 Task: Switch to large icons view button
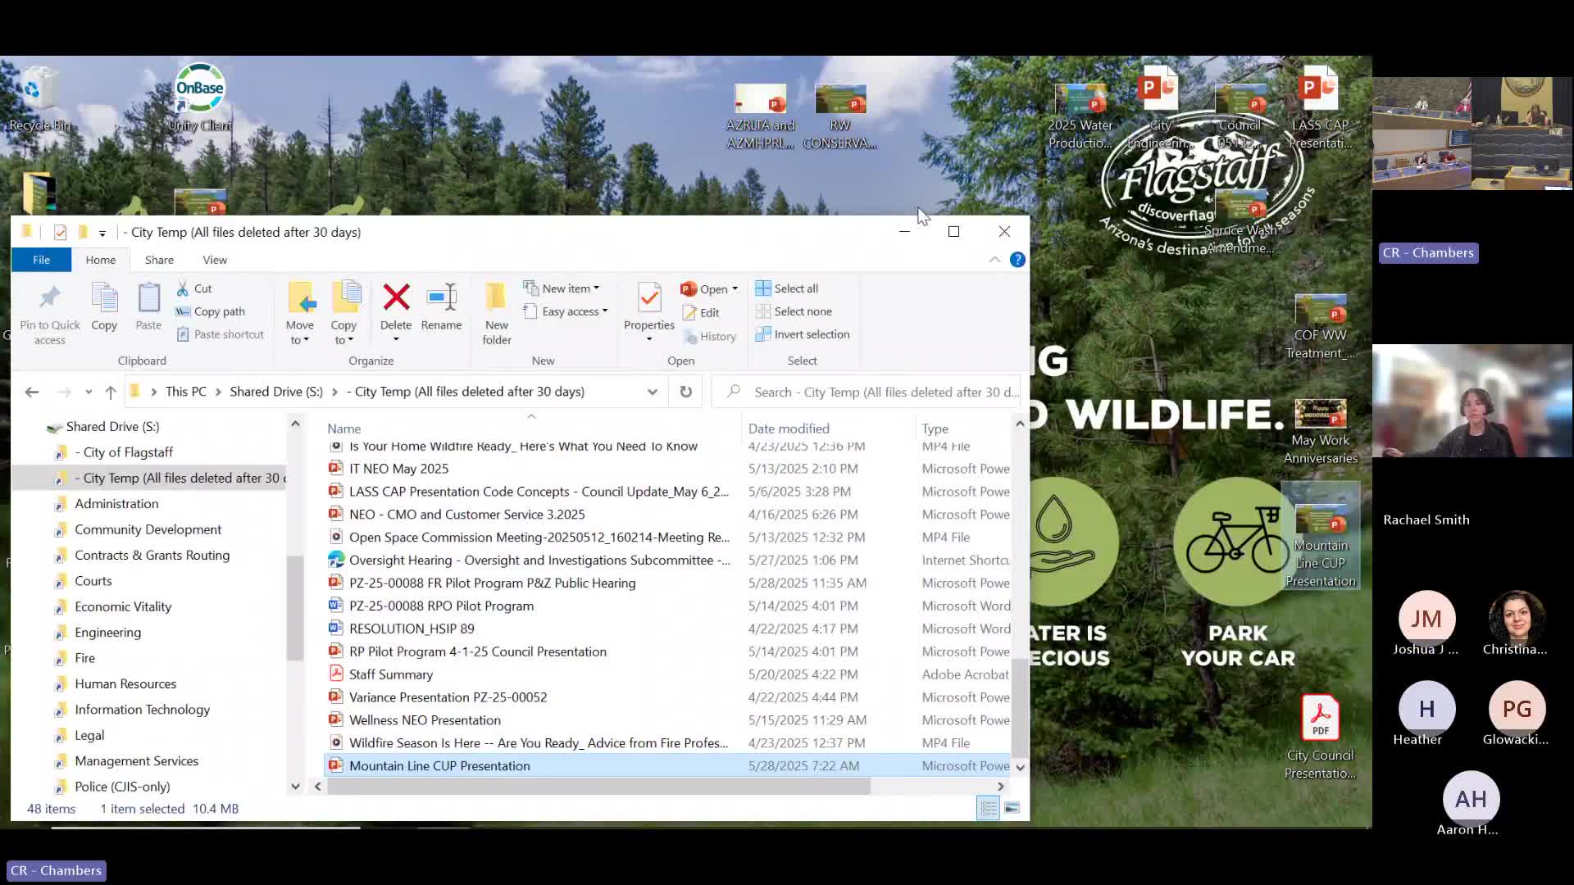(1012, 809)
